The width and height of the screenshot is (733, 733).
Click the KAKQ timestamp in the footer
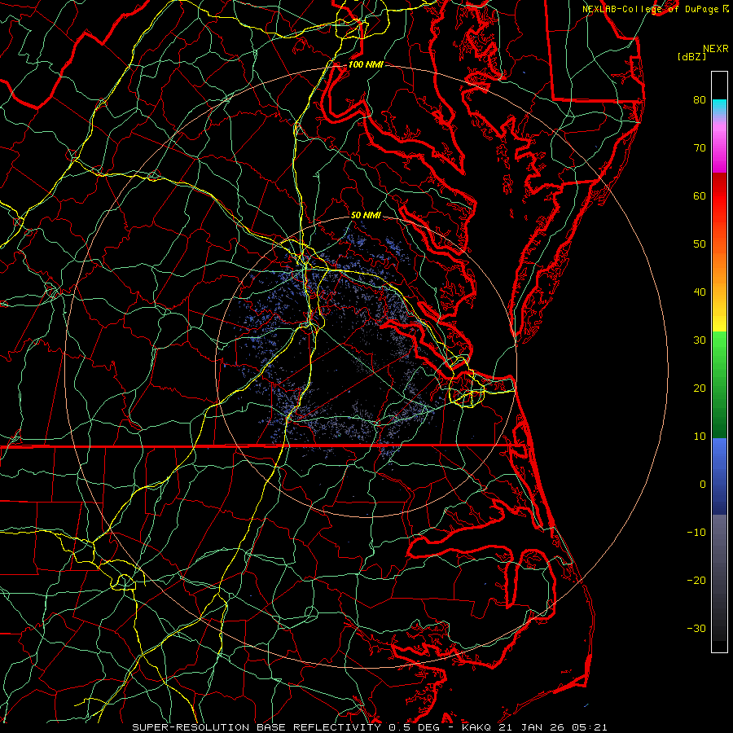[533, 726]
